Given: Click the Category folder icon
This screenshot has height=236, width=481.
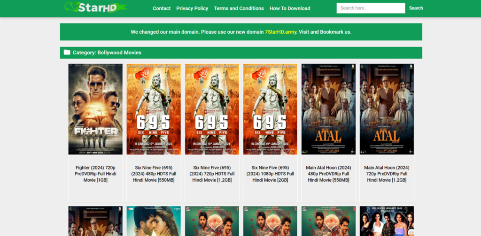Looking at the screenshot, I should coord(67,52).
